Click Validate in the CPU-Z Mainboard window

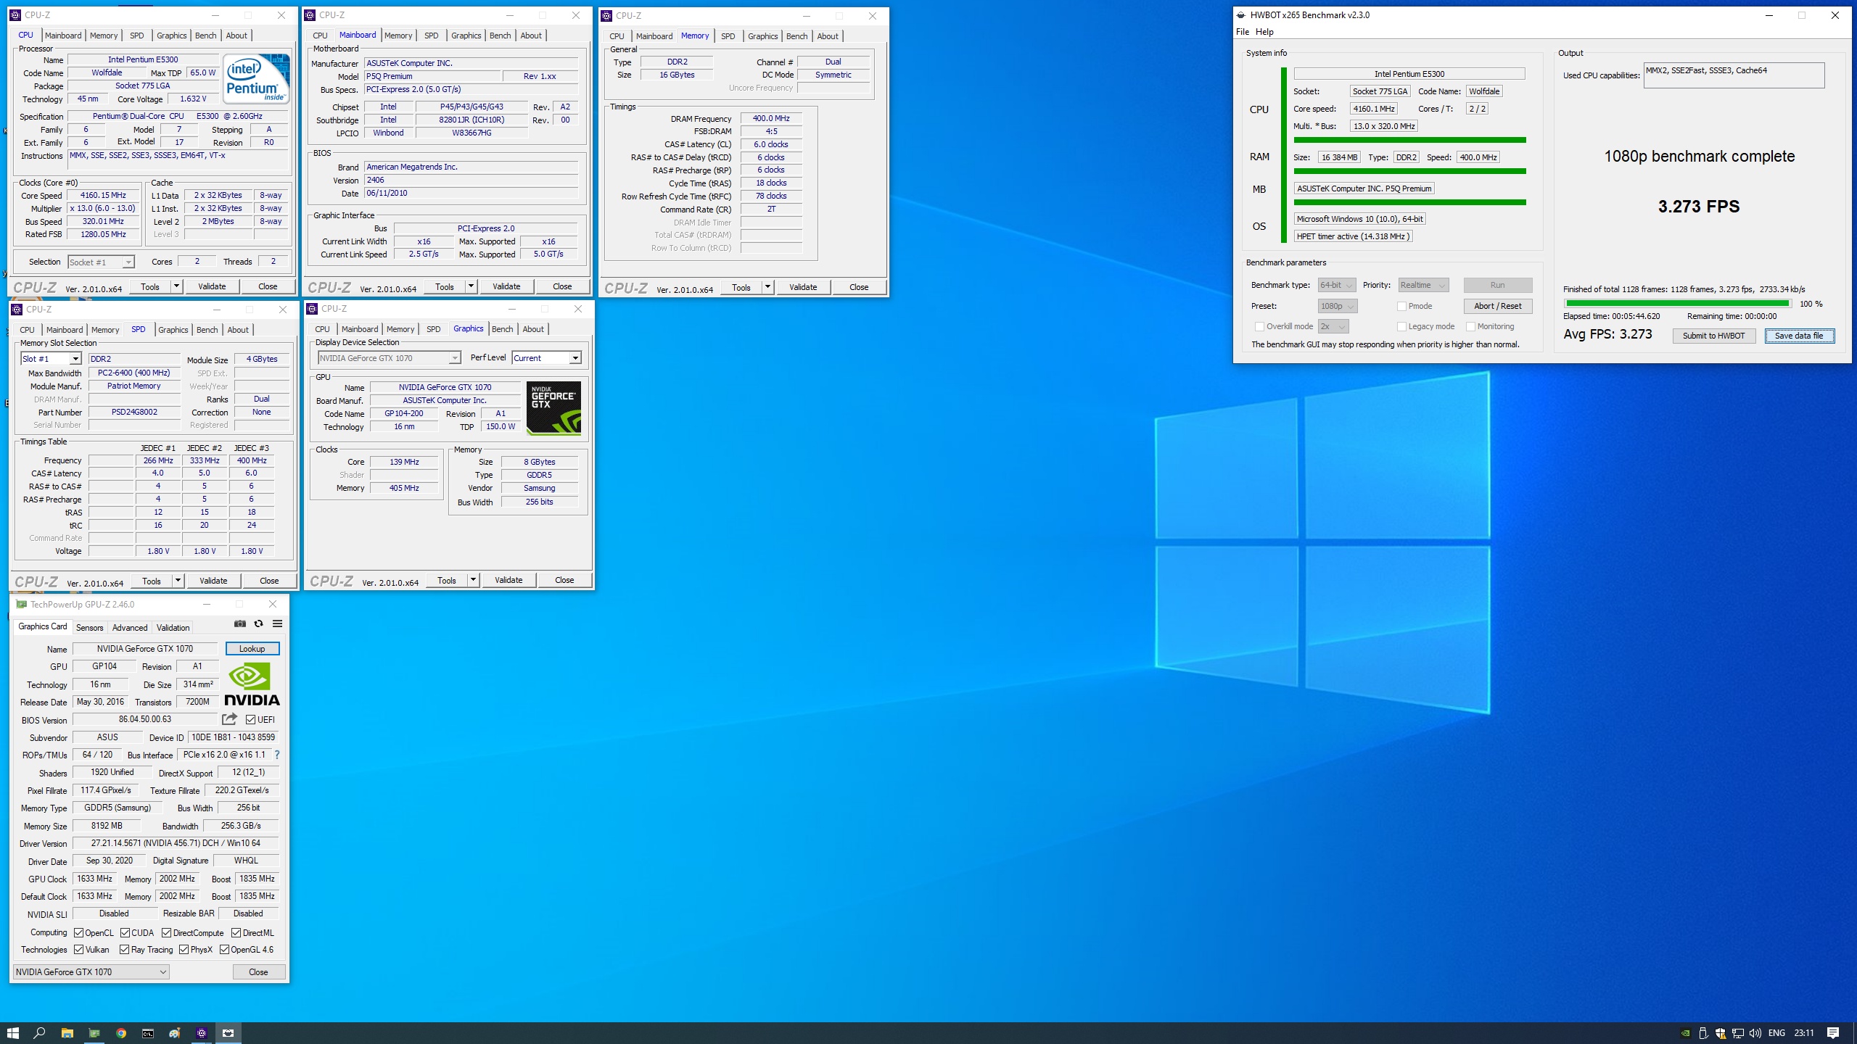[506, 286]
